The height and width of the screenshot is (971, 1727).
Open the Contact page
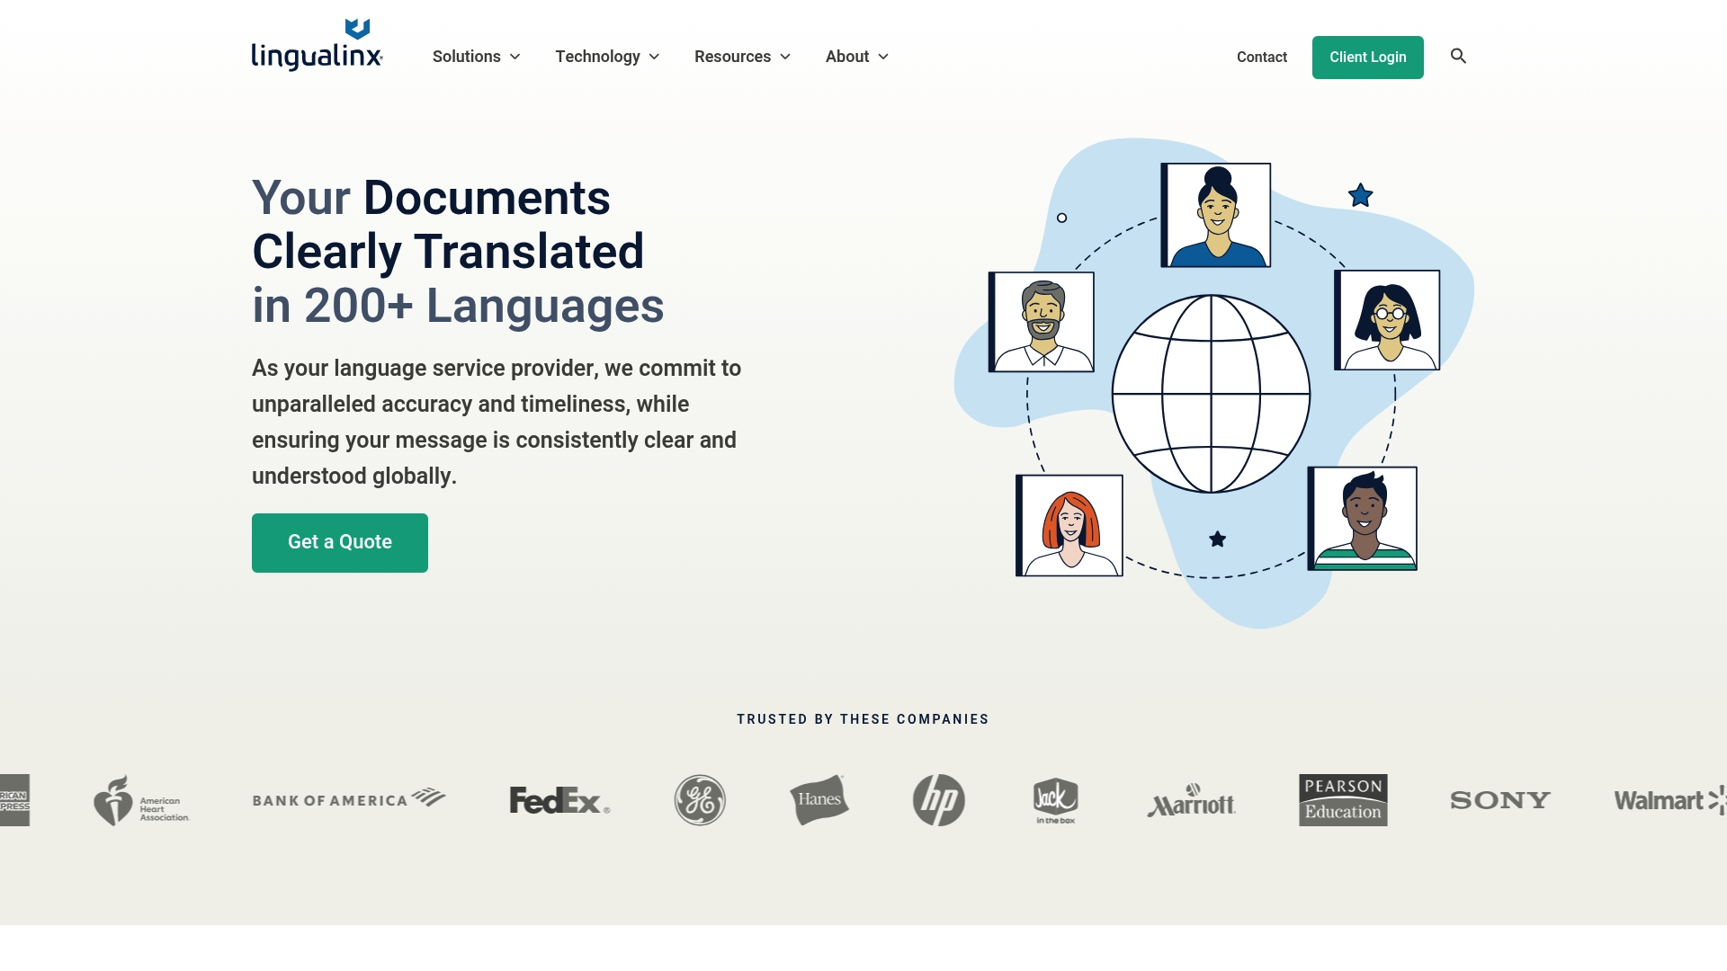click(1261, 57)
